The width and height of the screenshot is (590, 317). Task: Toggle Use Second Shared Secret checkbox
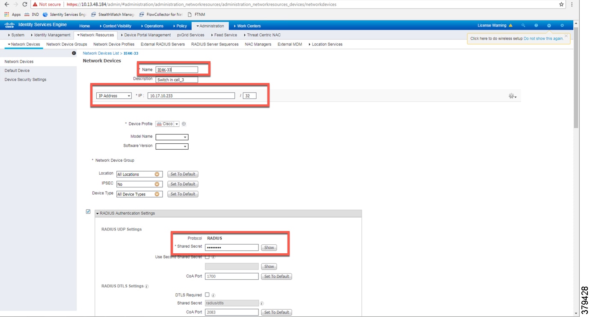207,257
